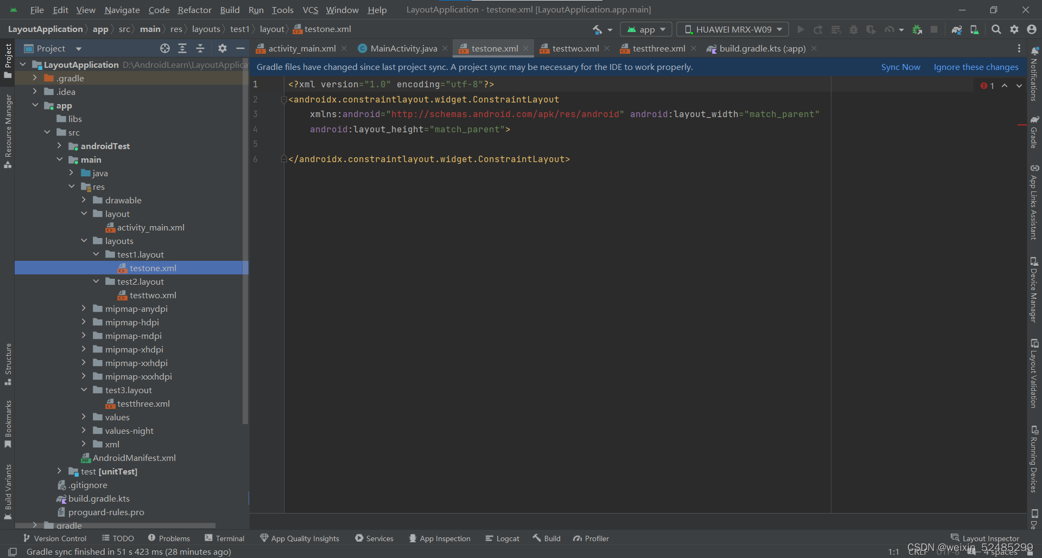Open the app run configuration dropdown
The width and height of the screenshot is (1042, 558).
pos(645,29)
